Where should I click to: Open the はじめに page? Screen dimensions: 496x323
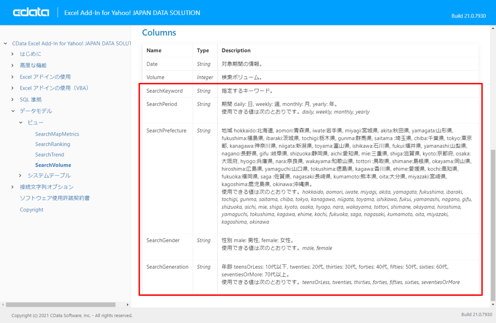point(31,54)
